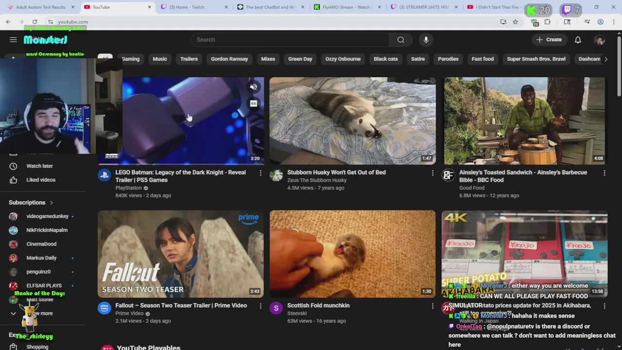Unmute the LEGO Batman preview
The image size is (622, 350).
[253, 87]
